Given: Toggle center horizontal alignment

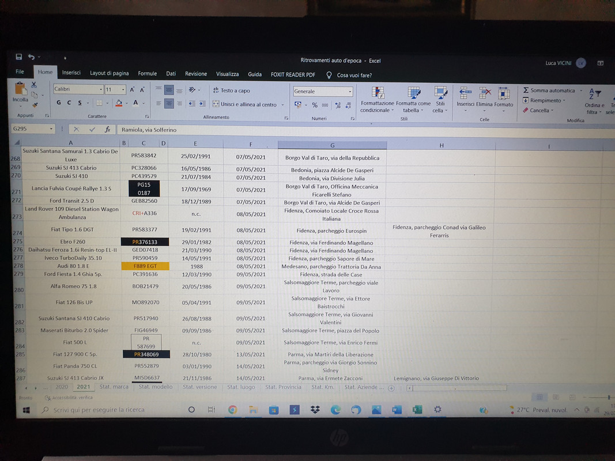Looking at the screenshot, I should 169,104.
